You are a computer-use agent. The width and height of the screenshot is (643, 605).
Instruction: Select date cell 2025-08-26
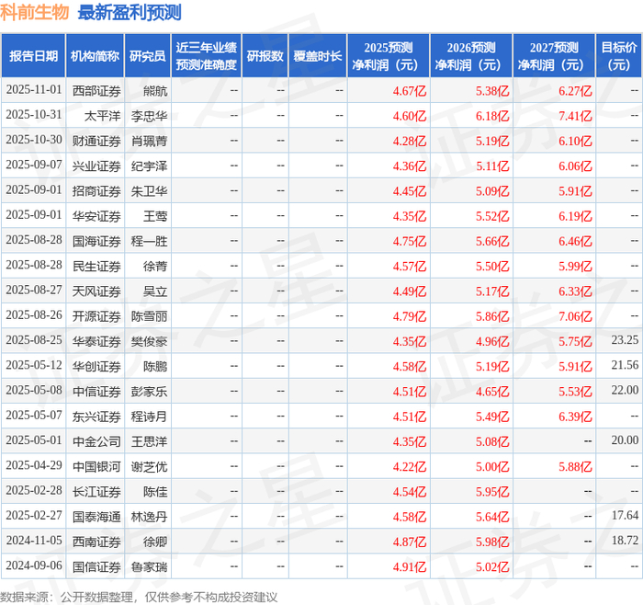(x=34, y=315)
